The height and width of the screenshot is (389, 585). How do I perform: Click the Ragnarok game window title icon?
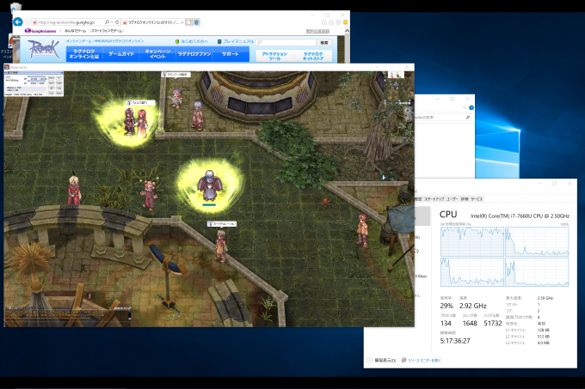tap(7, 67)
